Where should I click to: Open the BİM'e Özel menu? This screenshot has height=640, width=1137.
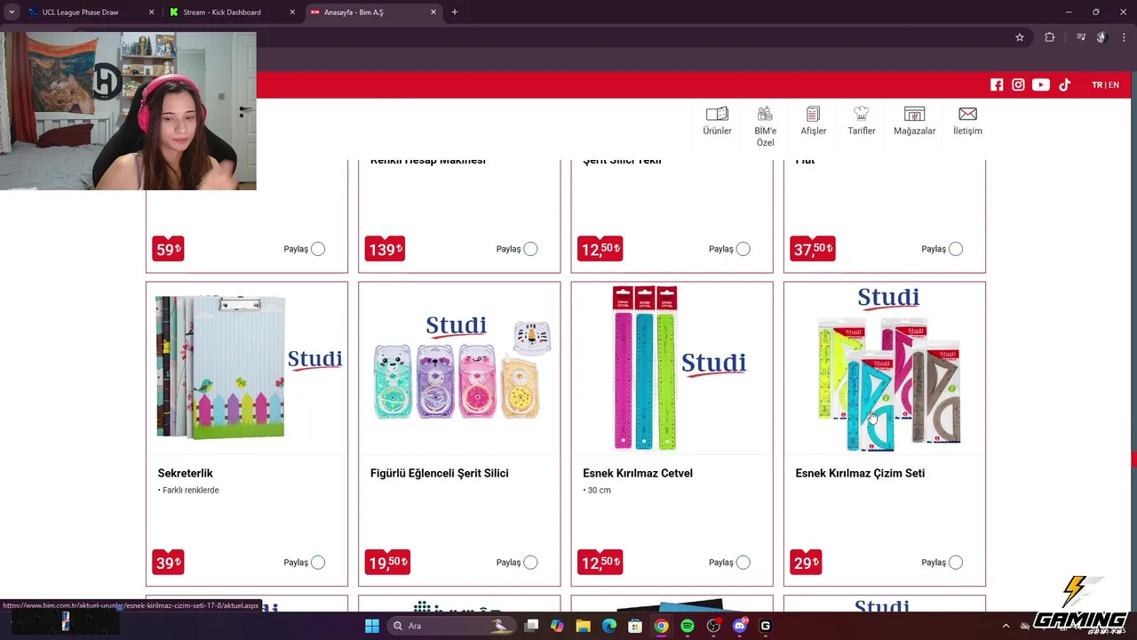click(x=765, y=125)
